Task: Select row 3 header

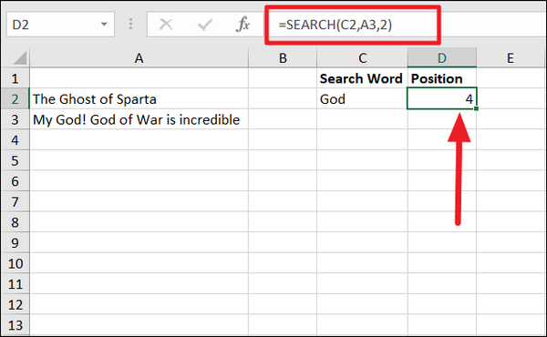Action: tap(15, 119)
